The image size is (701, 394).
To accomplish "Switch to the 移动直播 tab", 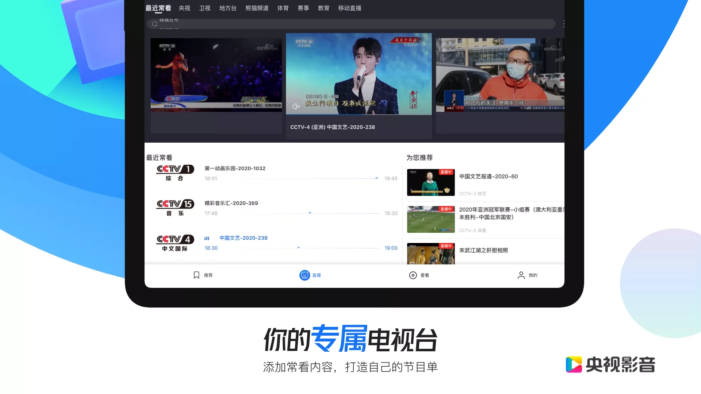I will pos(350,8).
